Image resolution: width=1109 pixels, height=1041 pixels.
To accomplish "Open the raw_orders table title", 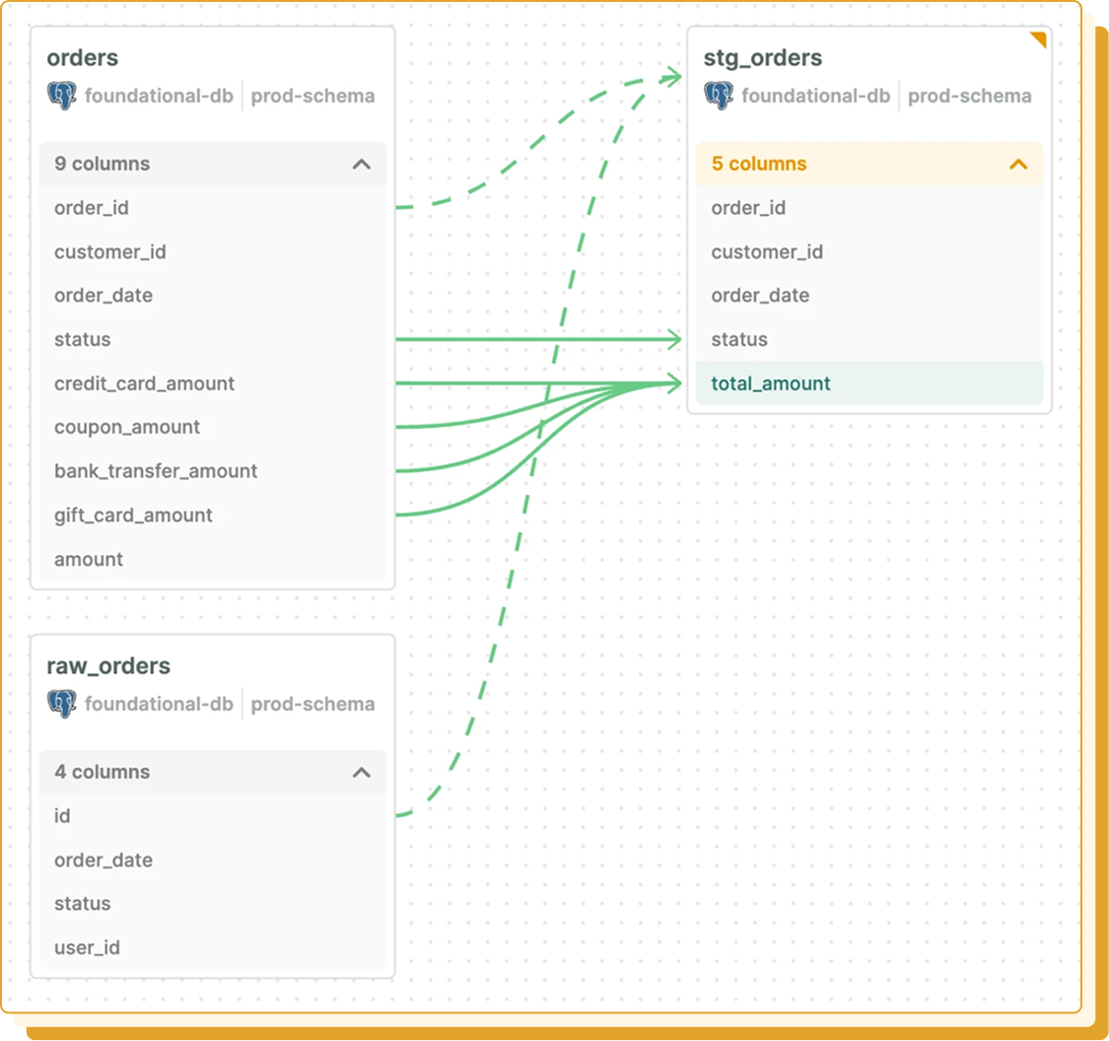I will coord(108,666).
